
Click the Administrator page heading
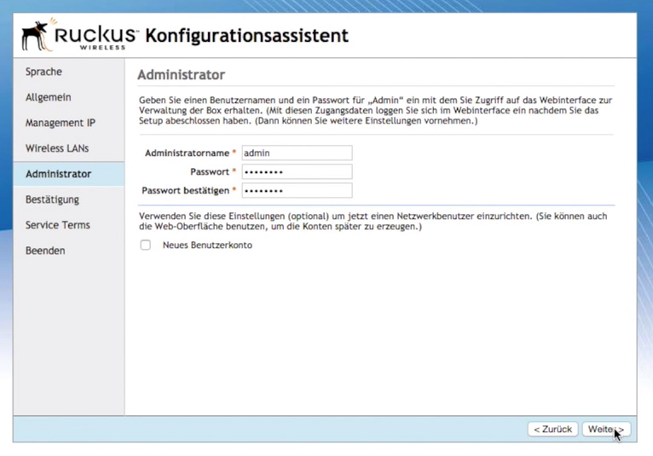click(181, 75)
